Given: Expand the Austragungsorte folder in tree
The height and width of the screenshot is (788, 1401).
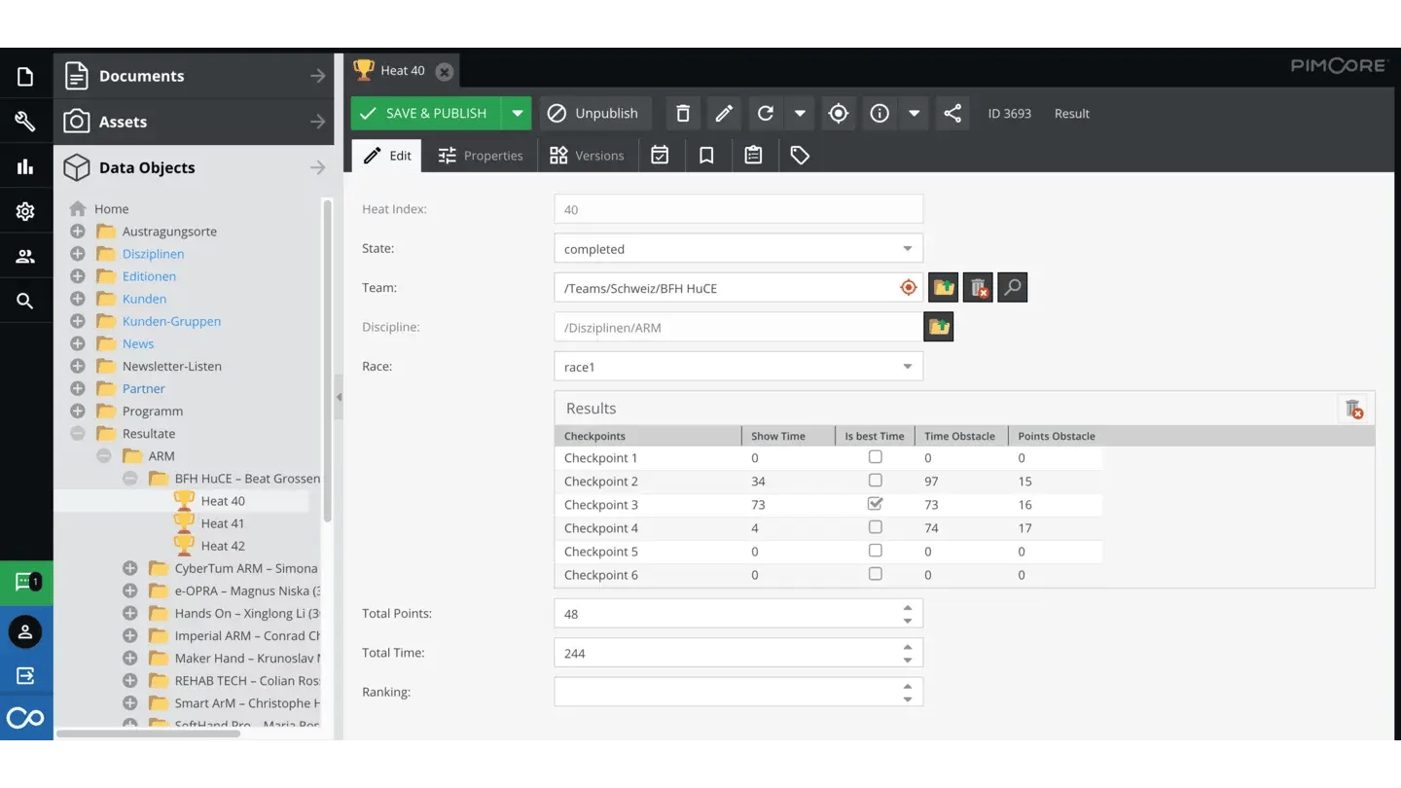Looking at the screenshot, I should 78,232.
